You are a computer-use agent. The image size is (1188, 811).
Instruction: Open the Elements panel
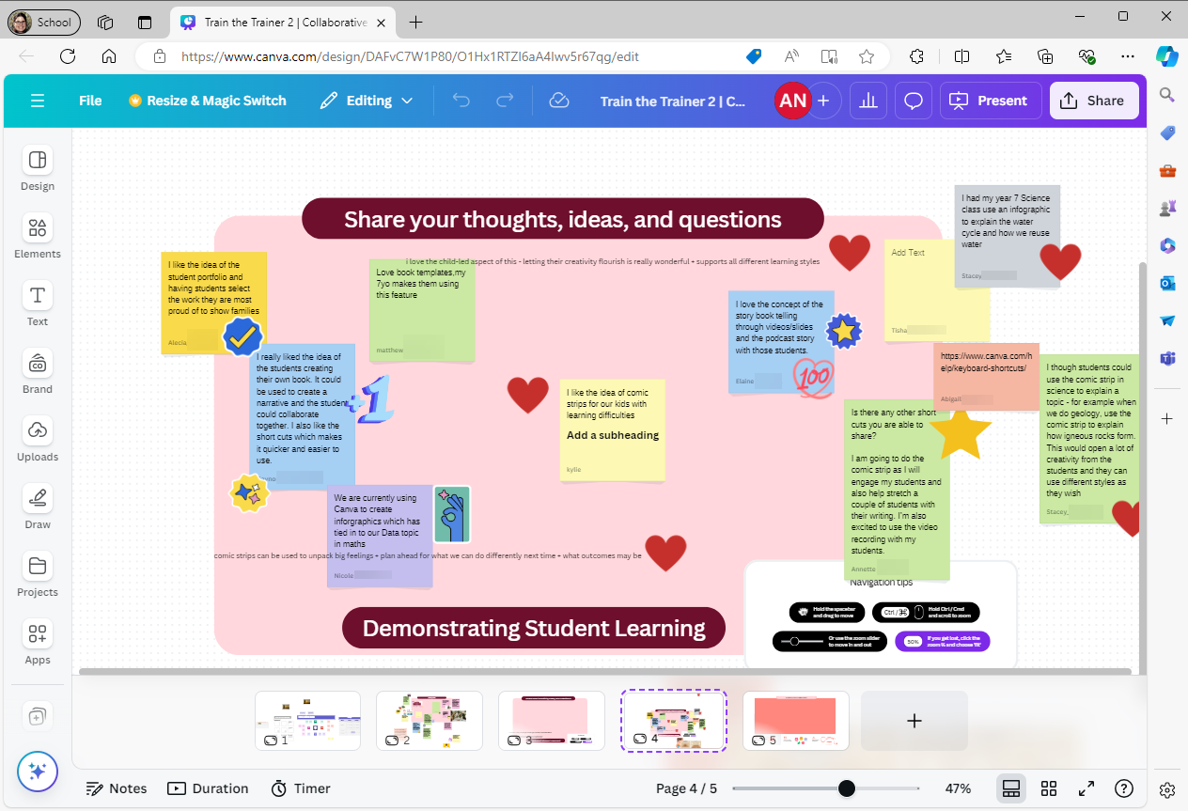point(38,237)
